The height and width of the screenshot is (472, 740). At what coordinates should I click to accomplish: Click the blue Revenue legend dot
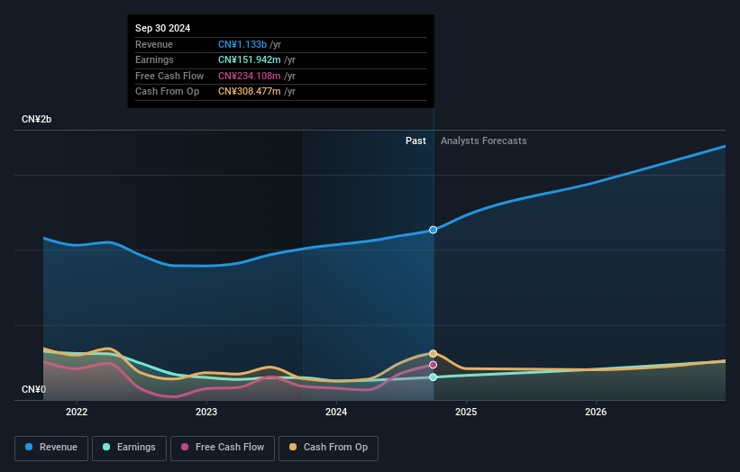click(x=30, y=448)
